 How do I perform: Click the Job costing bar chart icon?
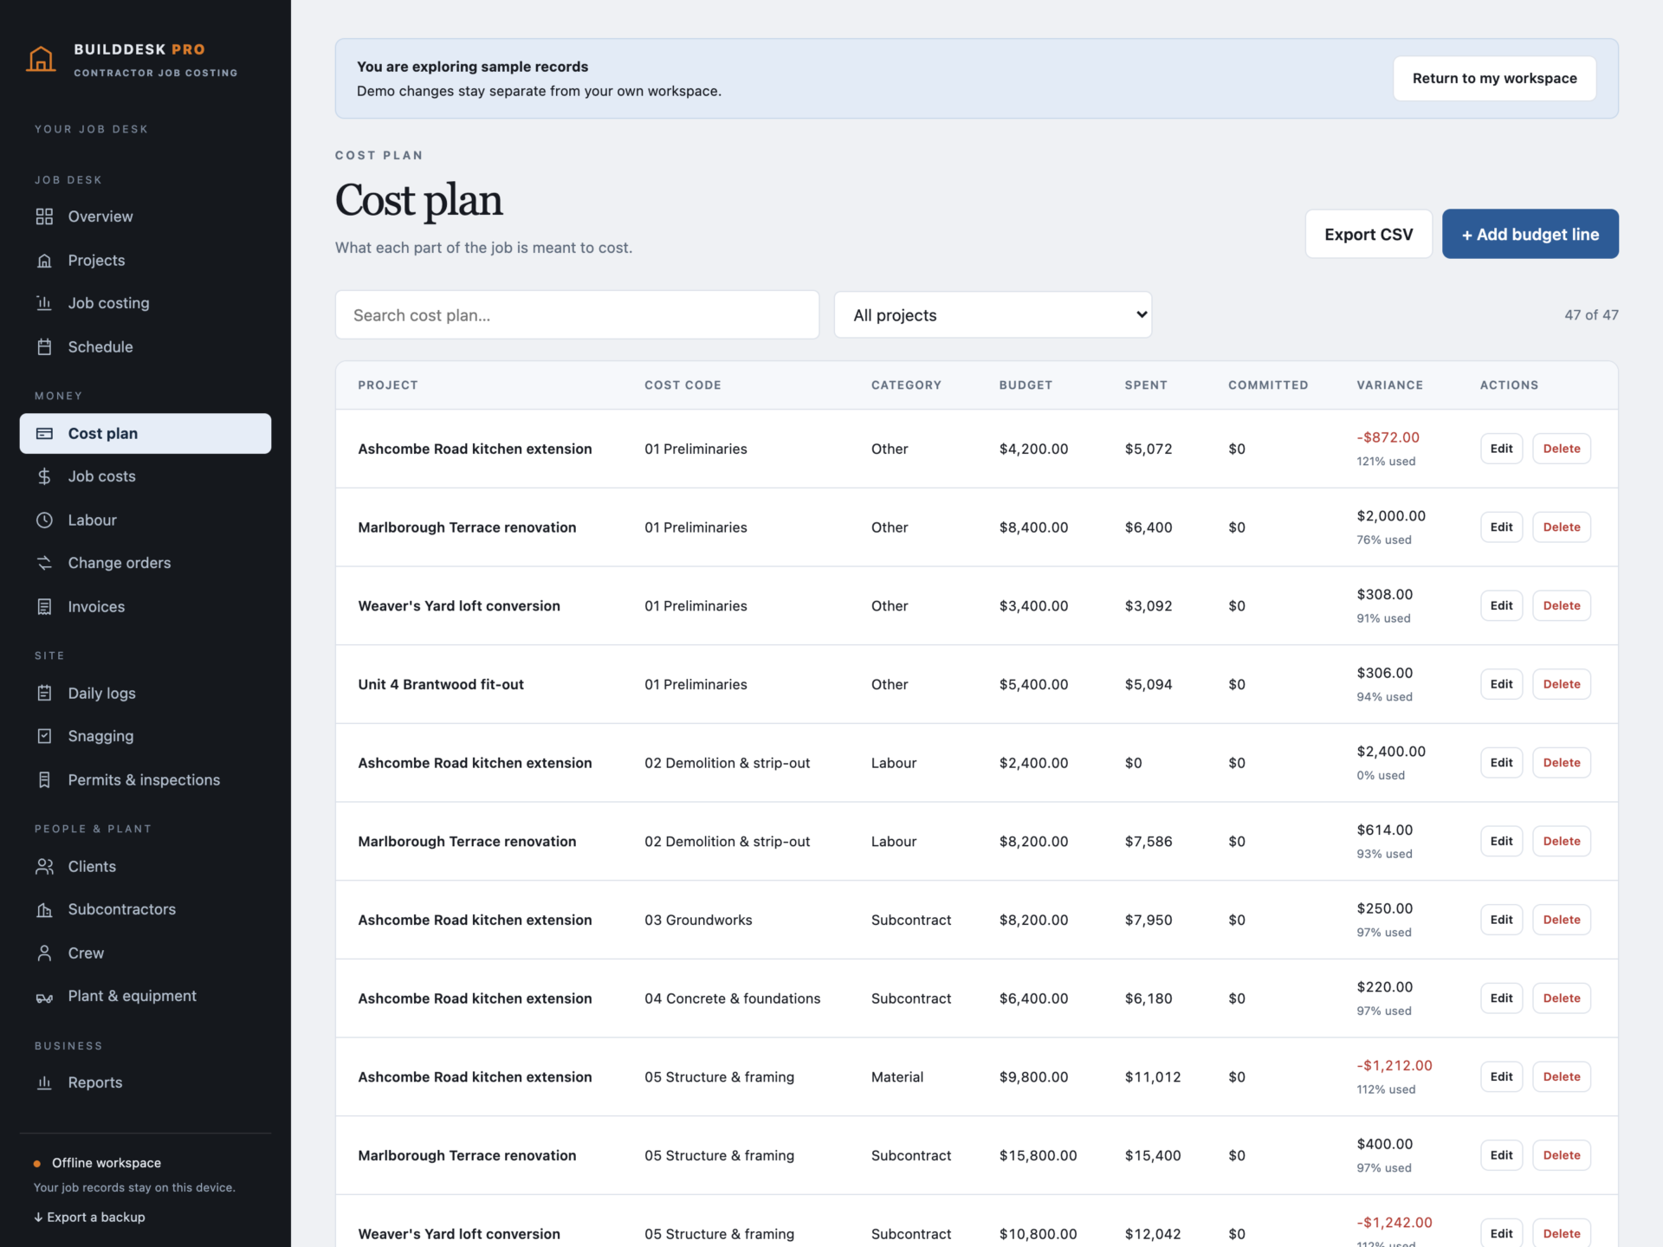click(x=44, y=303)
